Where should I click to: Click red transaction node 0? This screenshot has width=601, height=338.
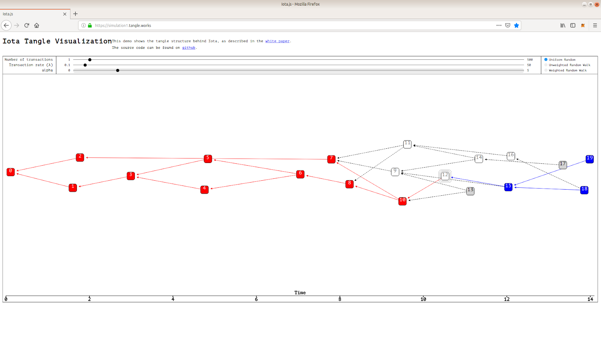[11, 172]
